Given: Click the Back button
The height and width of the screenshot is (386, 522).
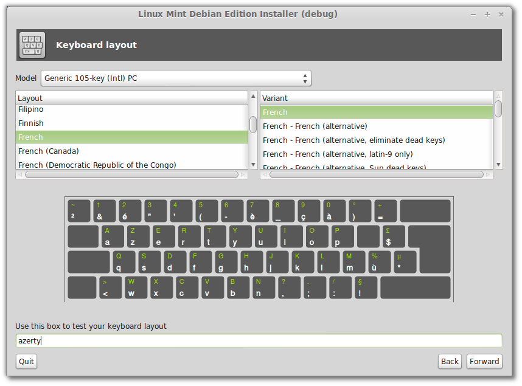Looking at the screenshot, I should click(x=450, y=361).
